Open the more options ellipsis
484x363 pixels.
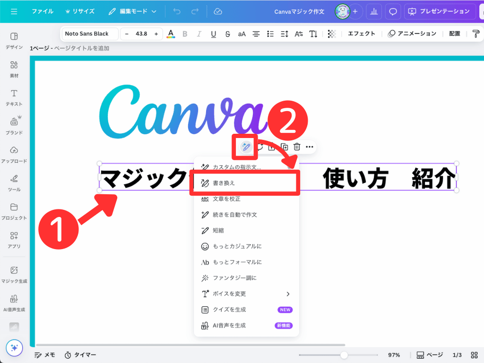(310, 147)
